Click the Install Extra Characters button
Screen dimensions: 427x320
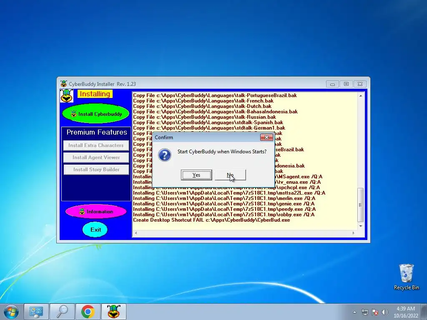96,145
